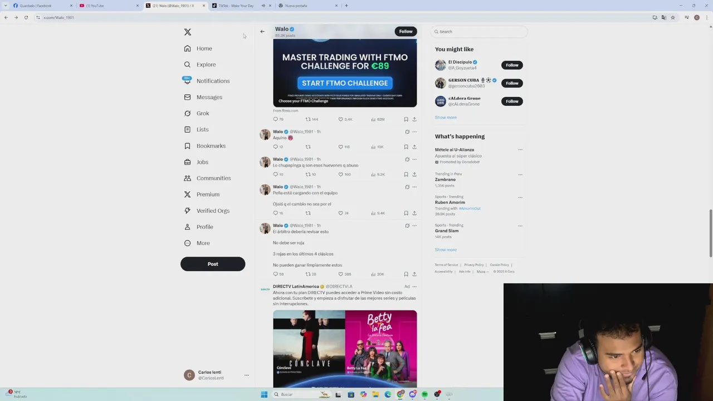
Task: Open the Home page
Action: click(198, 48)
